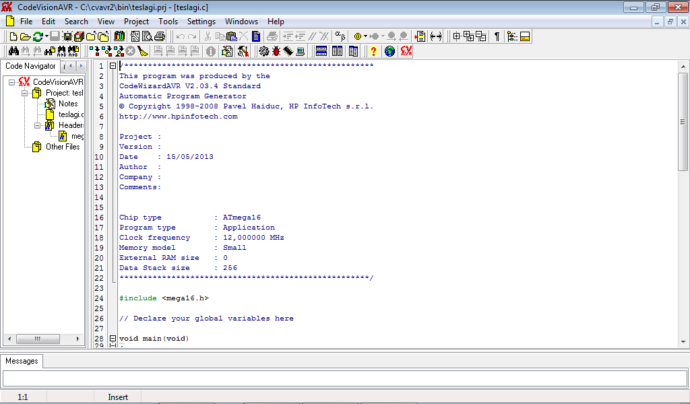The image size is (690, 404).
Task: Collapse the comment block fold at line 1
Action: (113, 65)
